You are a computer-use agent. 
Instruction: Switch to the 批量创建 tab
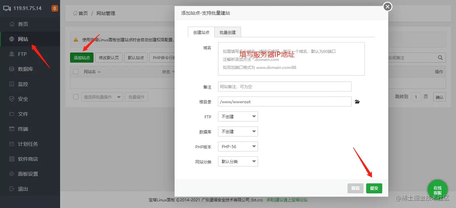point(228,32)
